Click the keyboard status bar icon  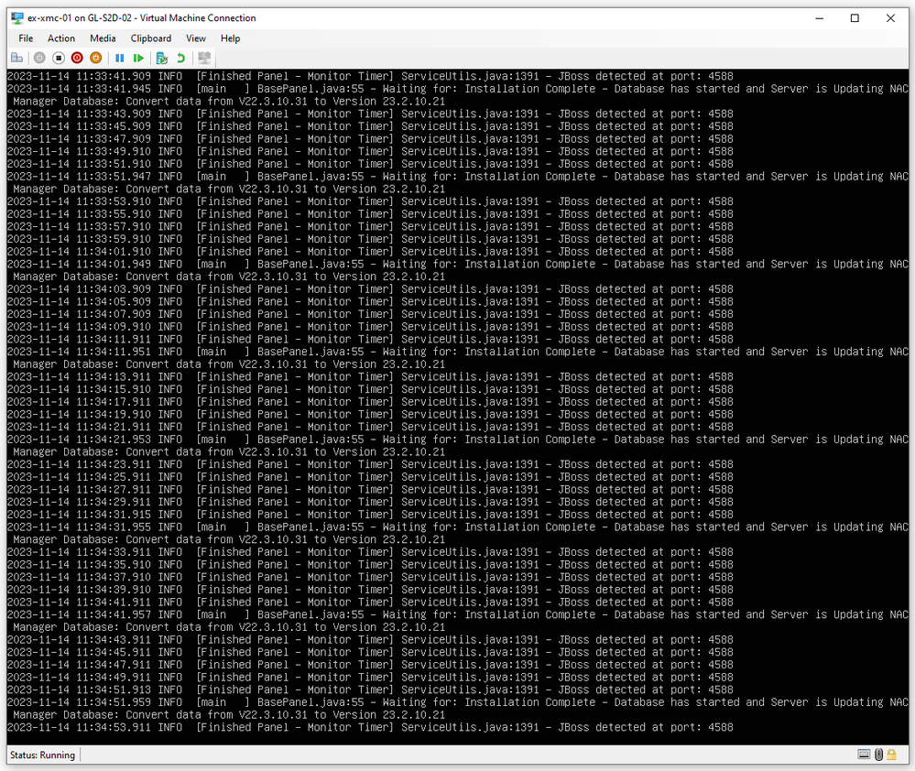(864, 755)
